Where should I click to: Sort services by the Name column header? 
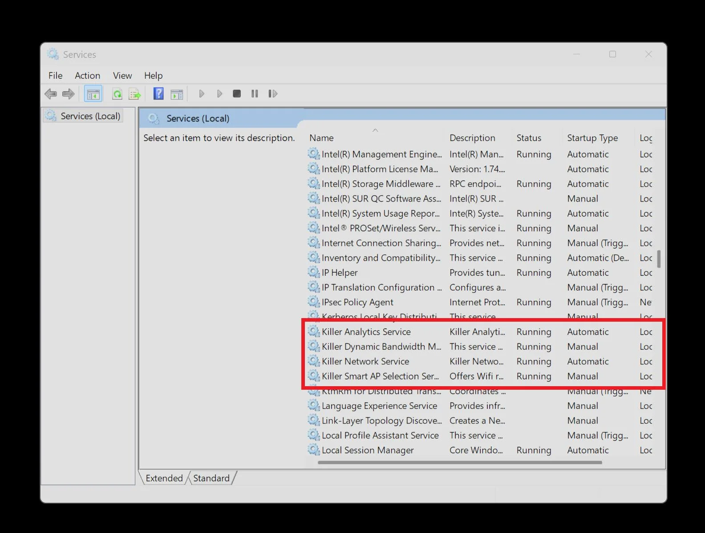375,137
